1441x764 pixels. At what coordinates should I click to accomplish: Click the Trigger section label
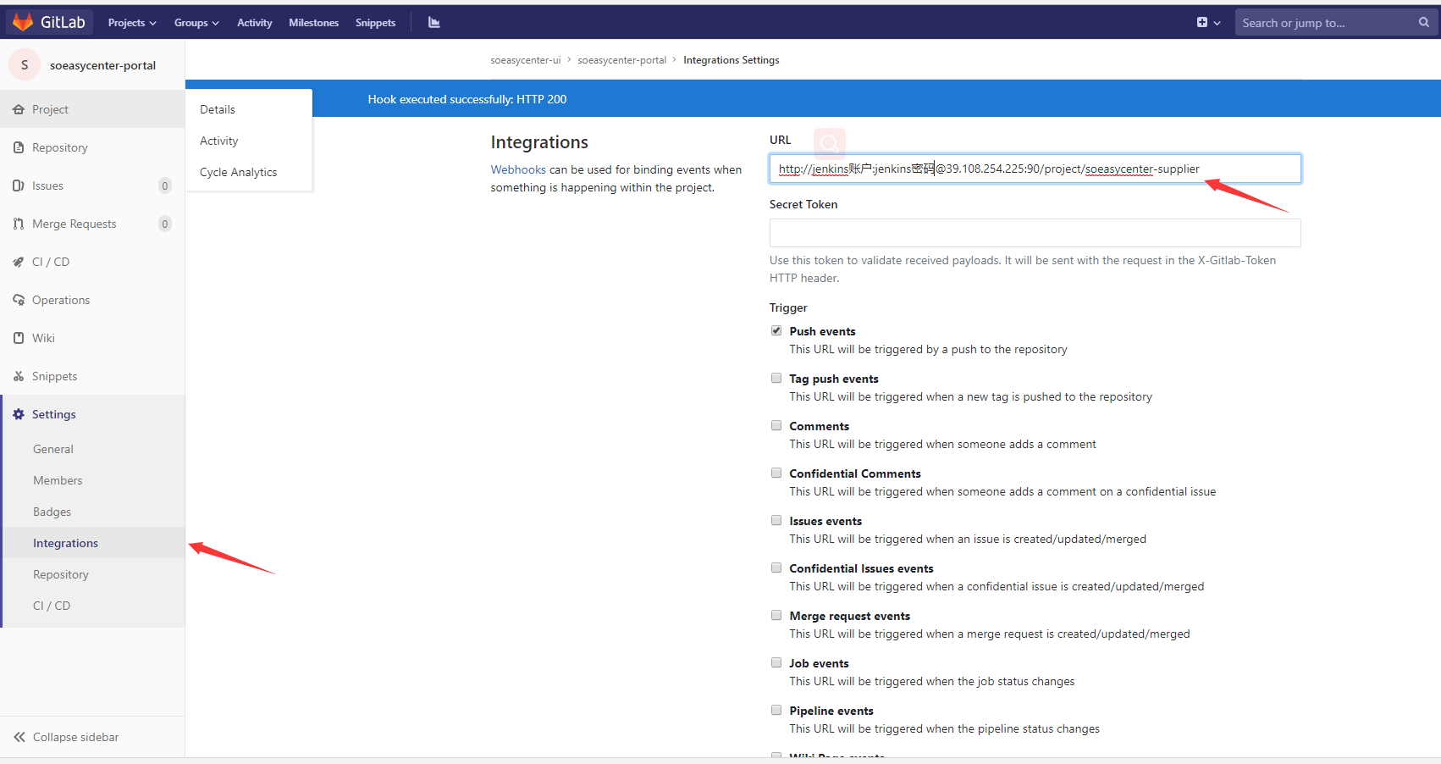tap(788, 307)
